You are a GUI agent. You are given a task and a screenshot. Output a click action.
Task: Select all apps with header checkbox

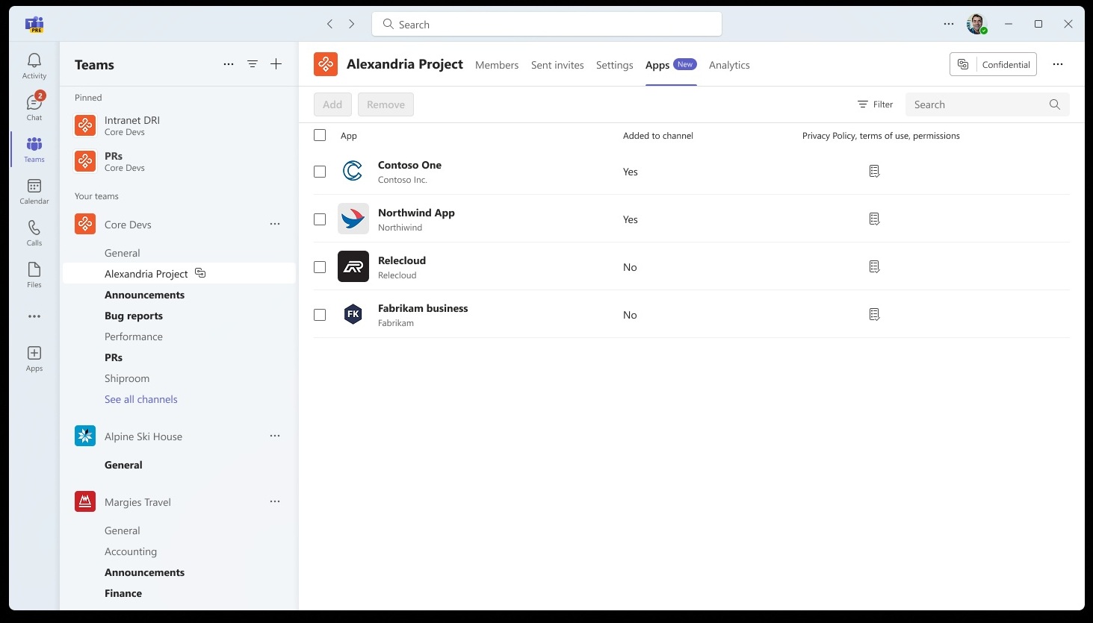(320, 135)
